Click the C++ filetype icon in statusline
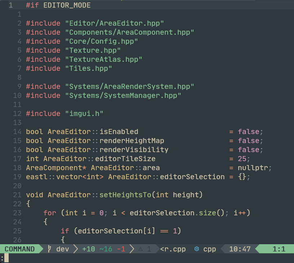Viewport: 294px width, 263px height. tap(197, 249)
